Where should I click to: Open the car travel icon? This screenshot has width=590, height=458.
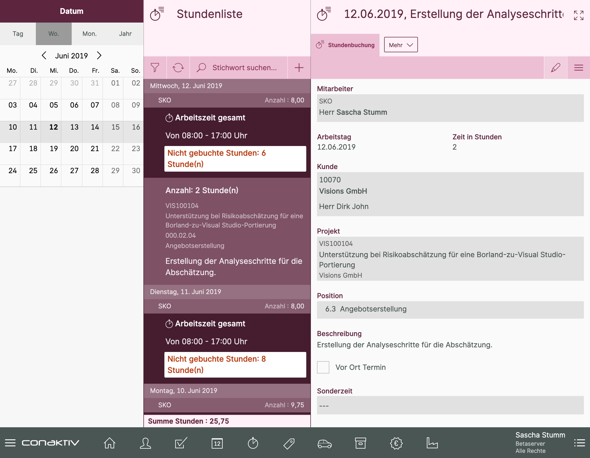[324, 444]
